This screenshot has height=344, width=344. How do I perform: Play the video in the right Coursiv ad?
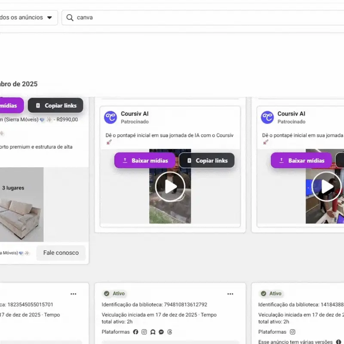pos(326,187)
